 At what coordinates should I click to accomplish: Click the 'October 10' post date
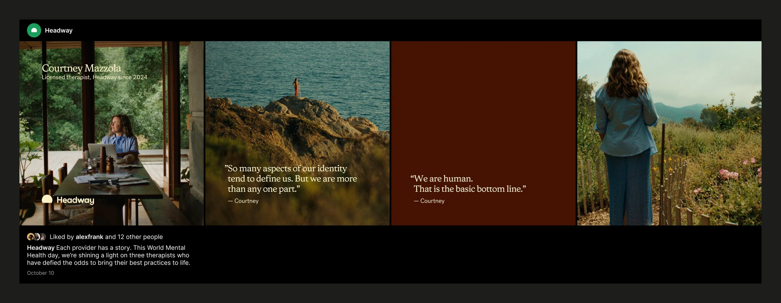tap(40, 273)
